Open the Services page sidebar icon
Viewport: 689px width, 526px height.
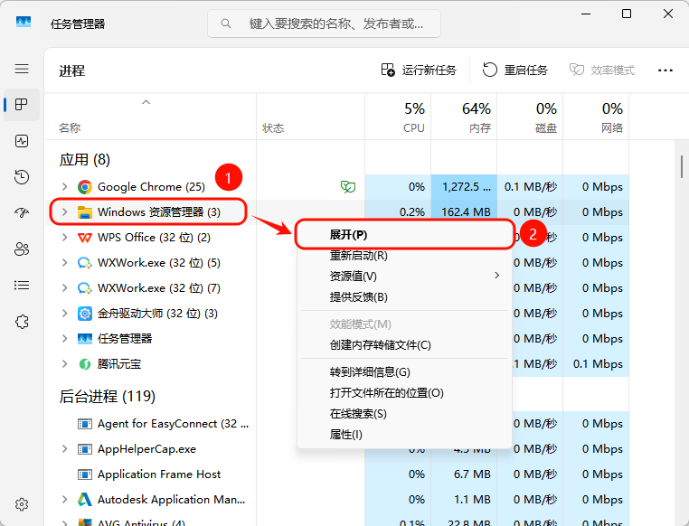22,322
